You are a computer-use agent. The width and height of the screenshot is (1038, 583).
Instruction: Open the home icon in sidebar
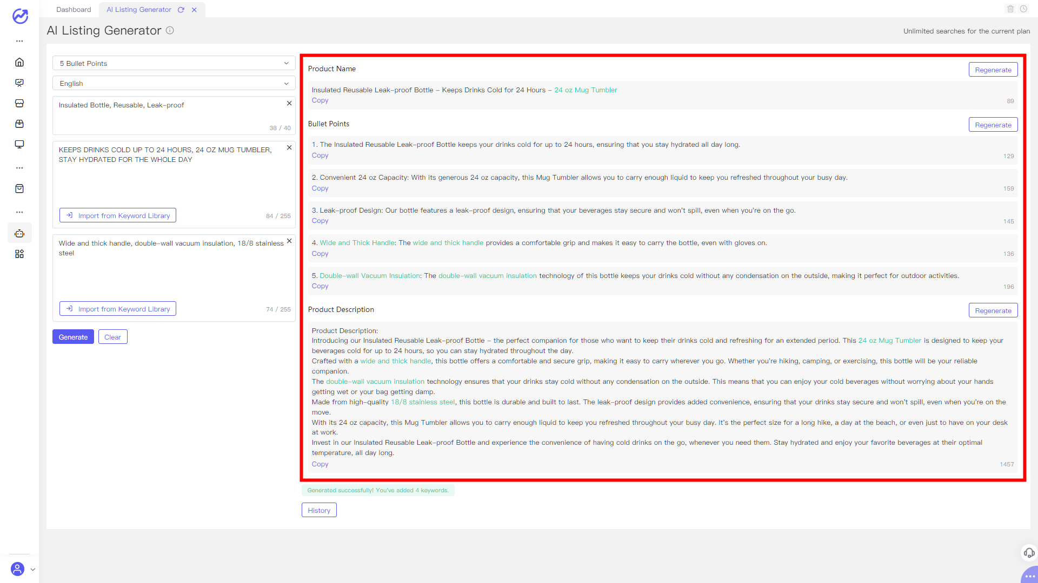[19, 62]
